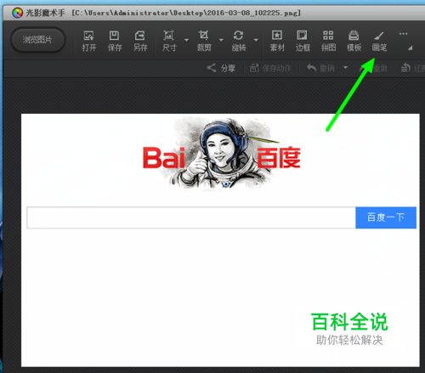Open the 边框 border tool
The image size is (425, 373).
(x=303, y=41)
